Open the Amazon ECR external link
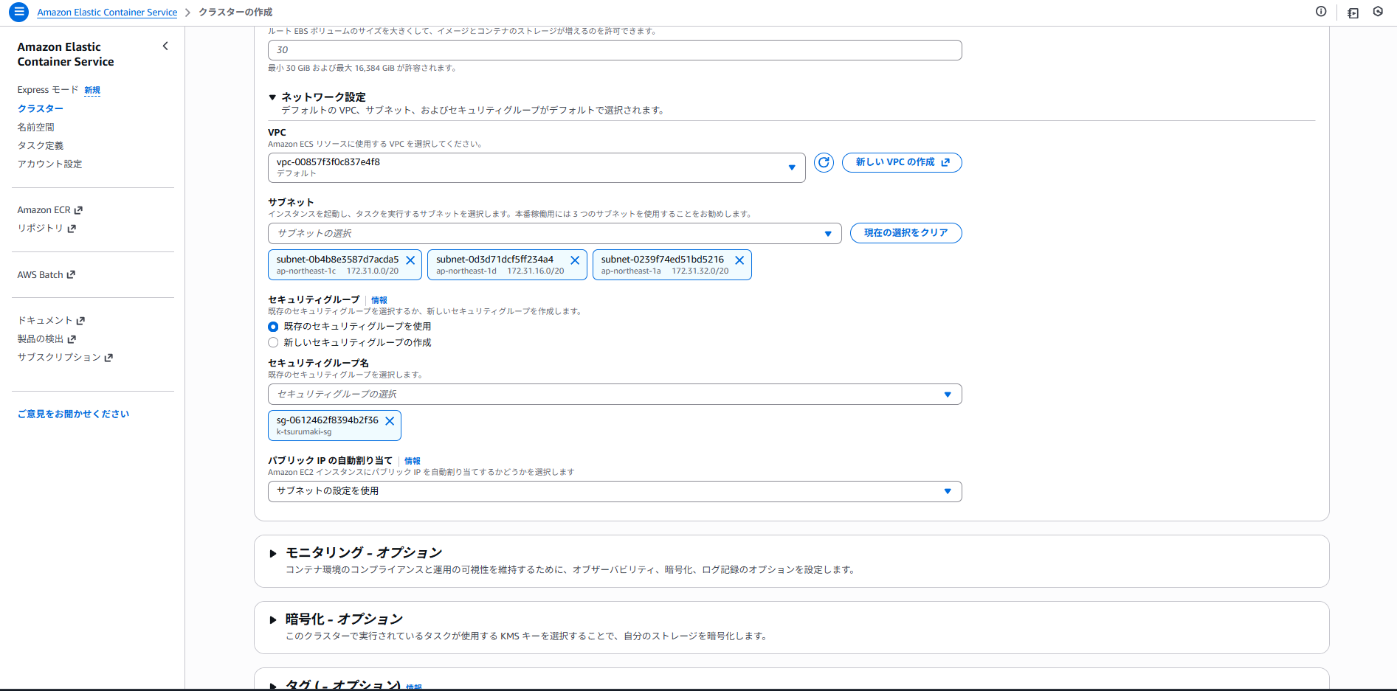The image size is (1397, 691). coord(50,210)
